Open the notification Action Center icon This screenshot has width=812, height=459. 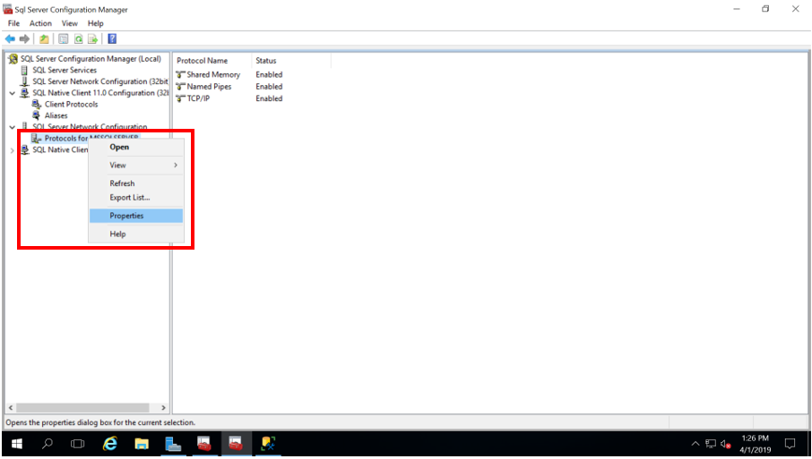tap(790, 444)
